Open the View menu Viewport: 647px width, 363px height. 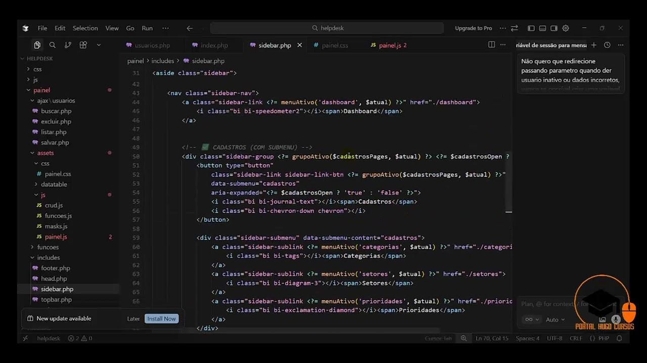point(112,28)
